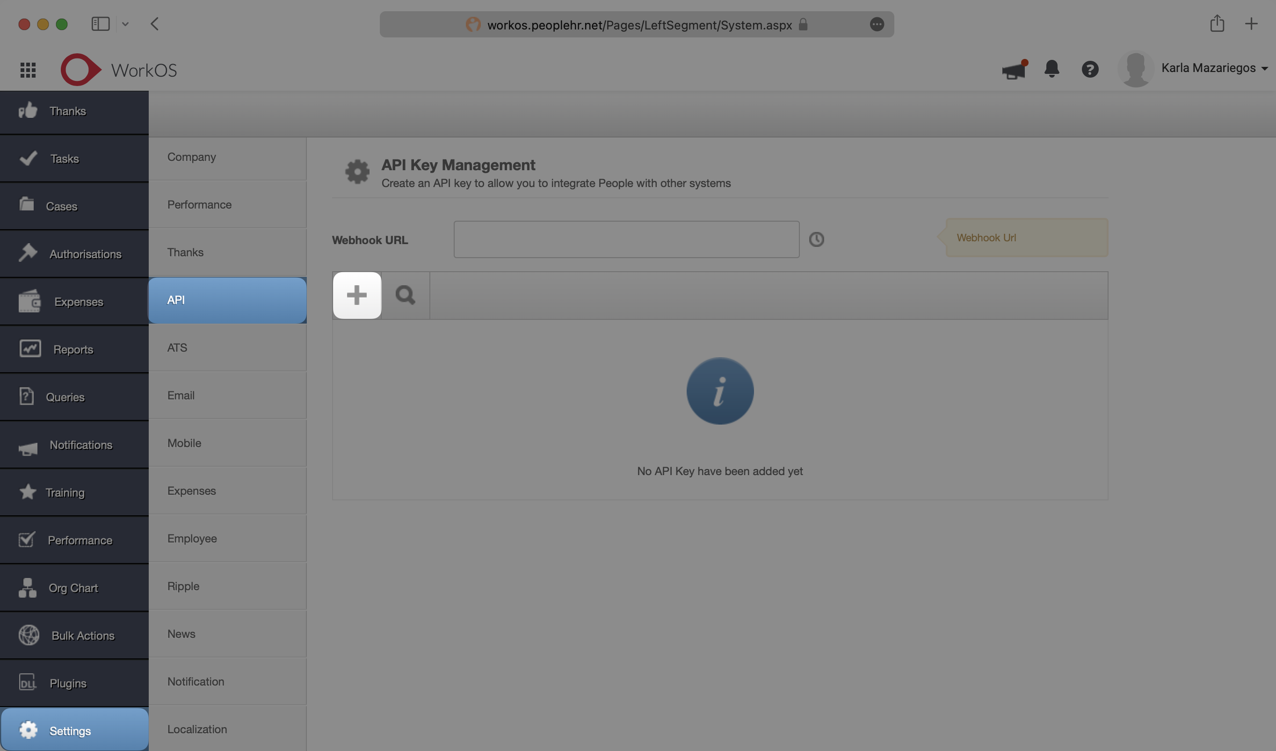Click the Webhook URL input field
Screen dimensions: 1276x751
(x=626, y=239)
